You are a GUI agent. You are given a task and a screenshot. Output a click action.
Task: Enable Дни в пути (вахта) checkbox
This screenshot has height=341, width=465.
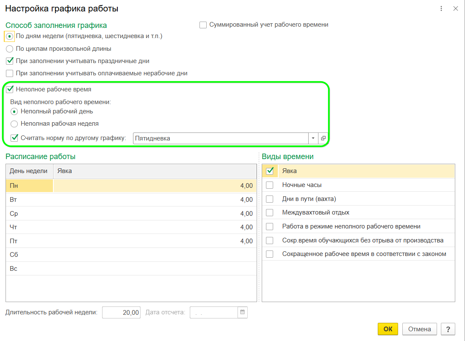(269, 199)
